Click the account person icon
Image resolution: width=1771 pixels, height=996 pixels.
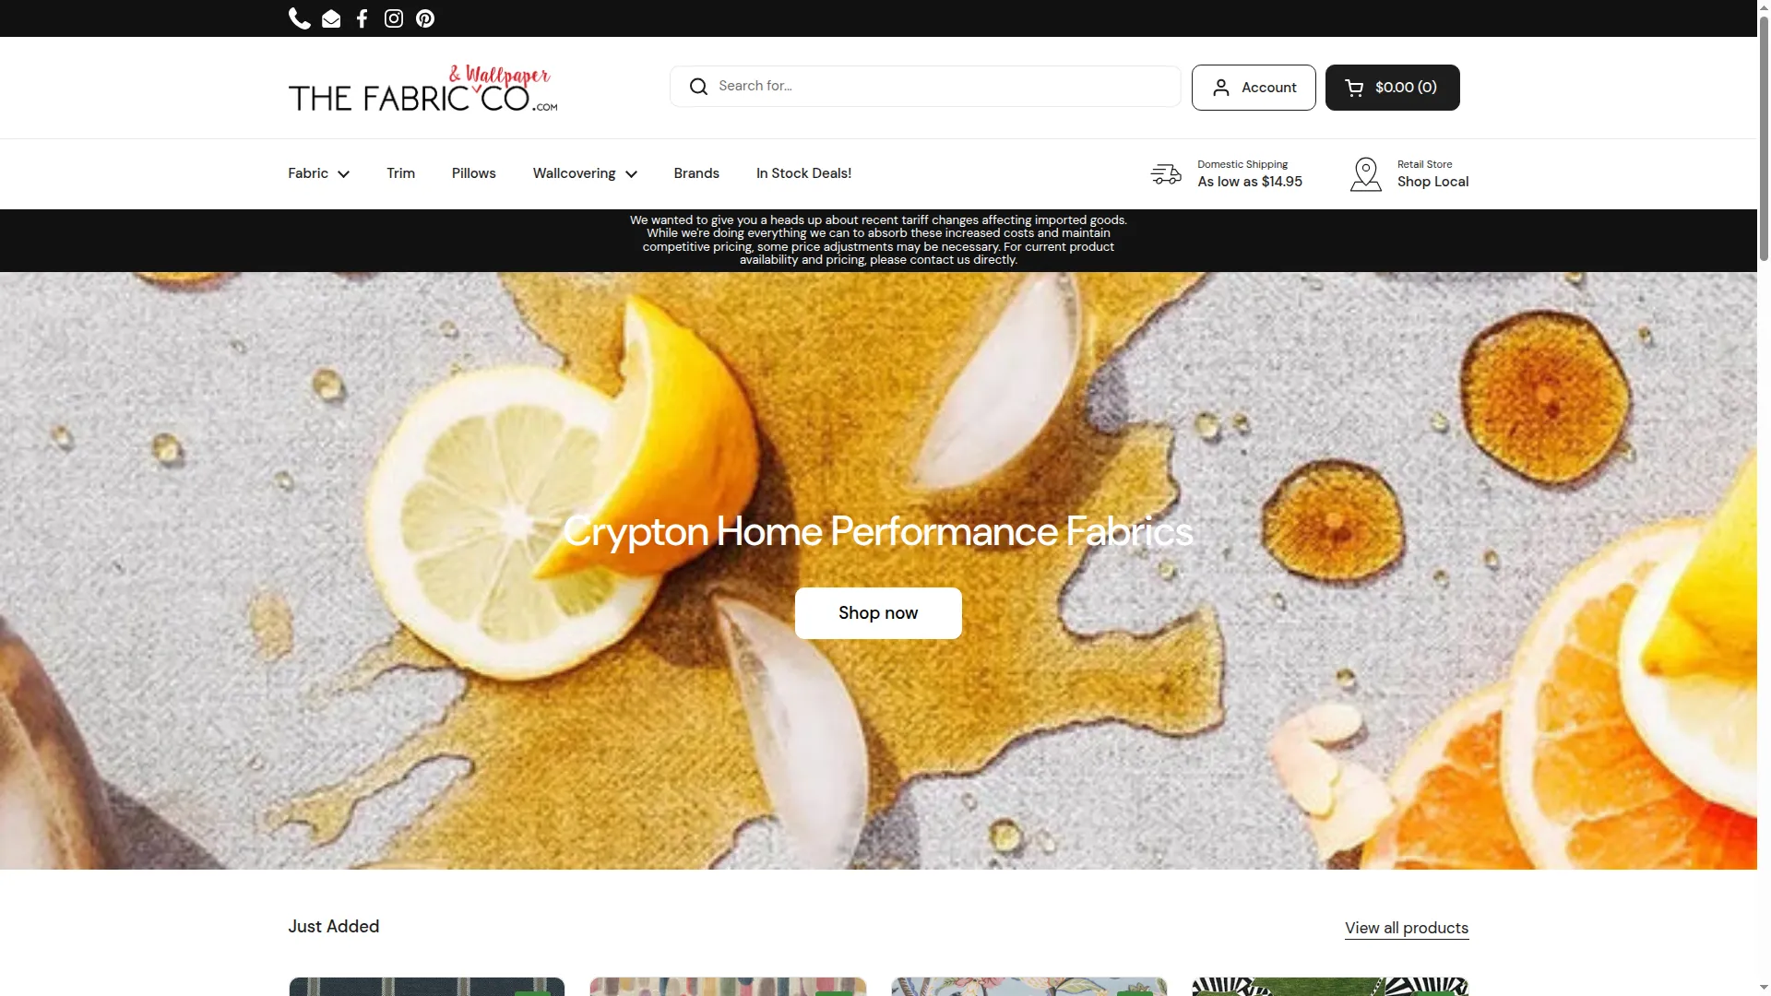(1221, 88)
